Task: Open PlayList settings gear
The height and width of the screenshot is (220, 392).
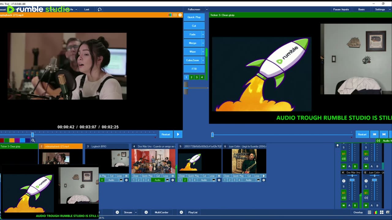Action: [181, 212]
